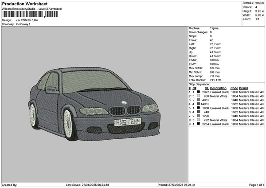
Task: Pick the swatch for the 14931-stitch stop
Action: (x=198, y=104)
